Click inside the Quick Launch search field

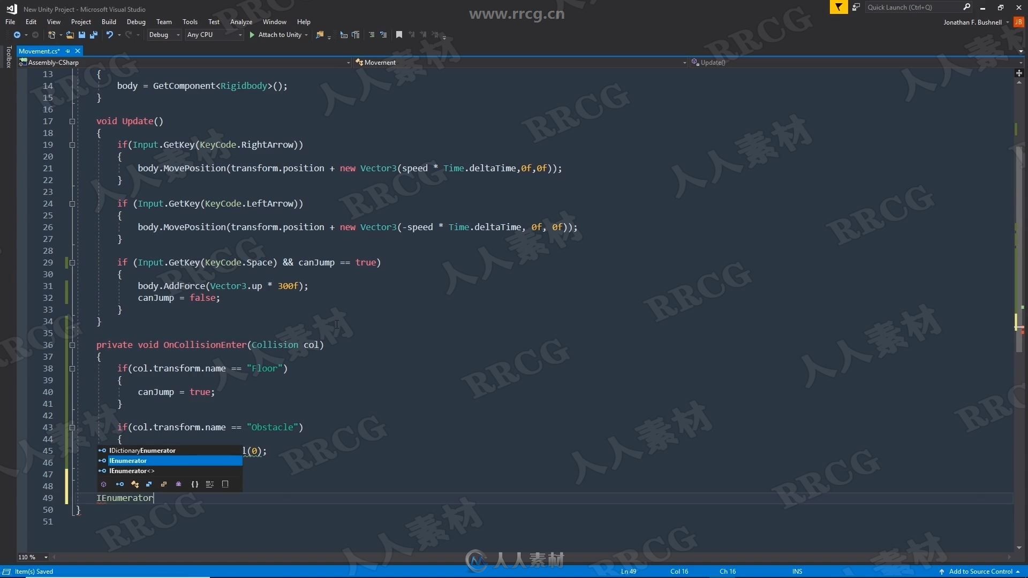(913, 7)
